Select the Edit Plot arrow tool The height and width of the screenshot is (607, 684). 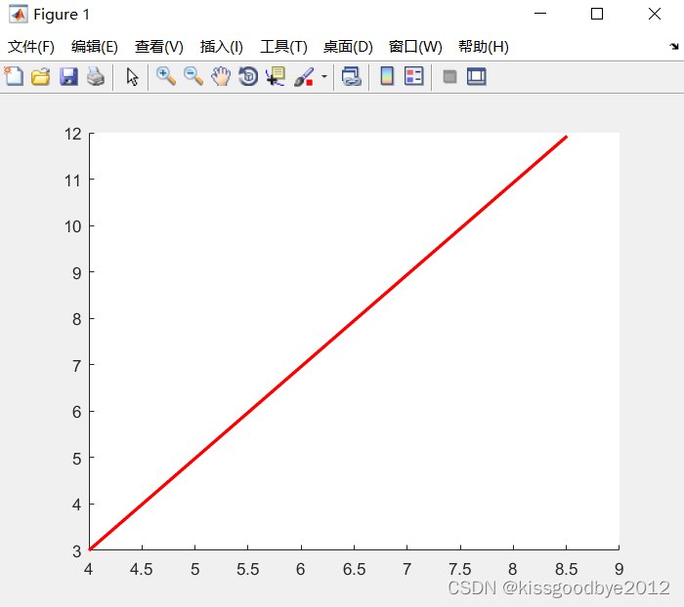click(132, 77)
